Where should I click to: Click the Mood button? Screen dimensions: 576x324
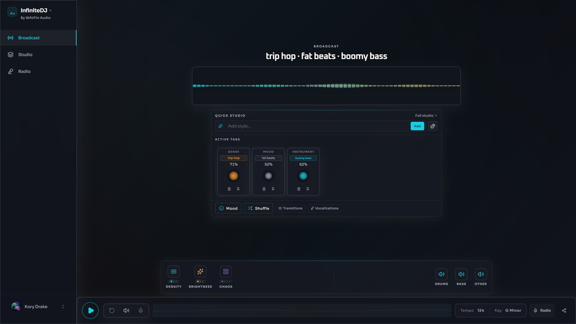coord(228,208)
